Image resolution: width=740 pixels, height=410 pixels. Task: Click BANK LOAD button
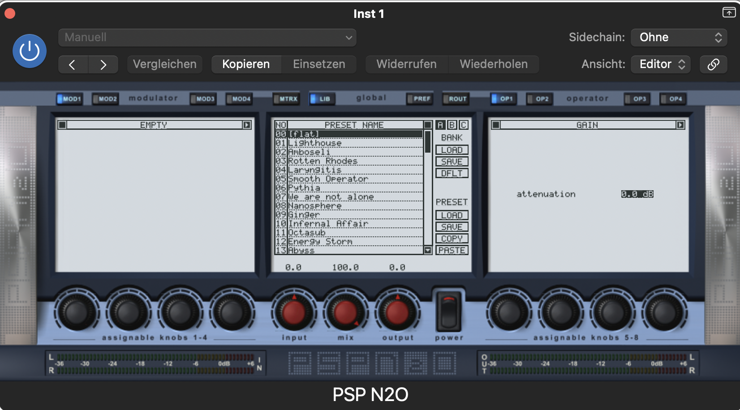452,150
